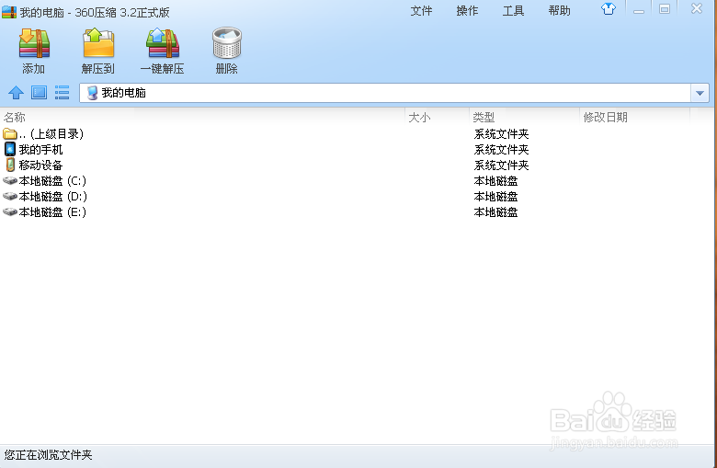The height and width of the screenshot is (468, 717).
Task: Click the 360压缩 app icon in the title bar
Action: [x=9, y=12]
